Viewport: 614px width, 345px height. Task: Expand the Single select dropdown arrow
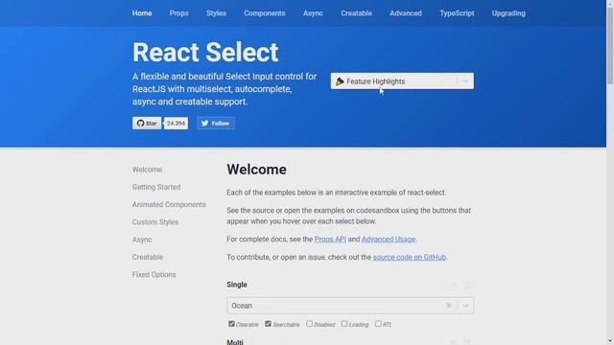coord(465,306)
